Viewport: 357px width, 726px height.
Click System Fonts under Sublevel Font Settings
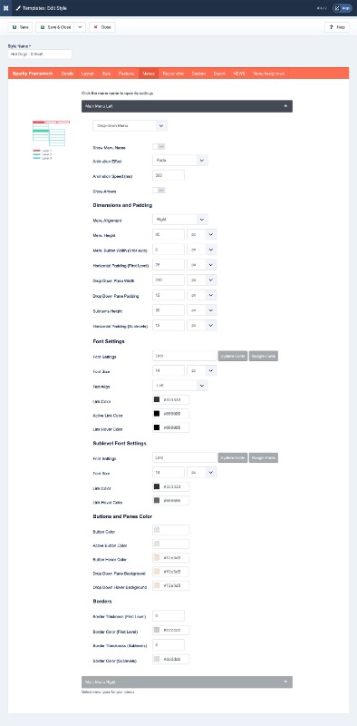[233, 458]
